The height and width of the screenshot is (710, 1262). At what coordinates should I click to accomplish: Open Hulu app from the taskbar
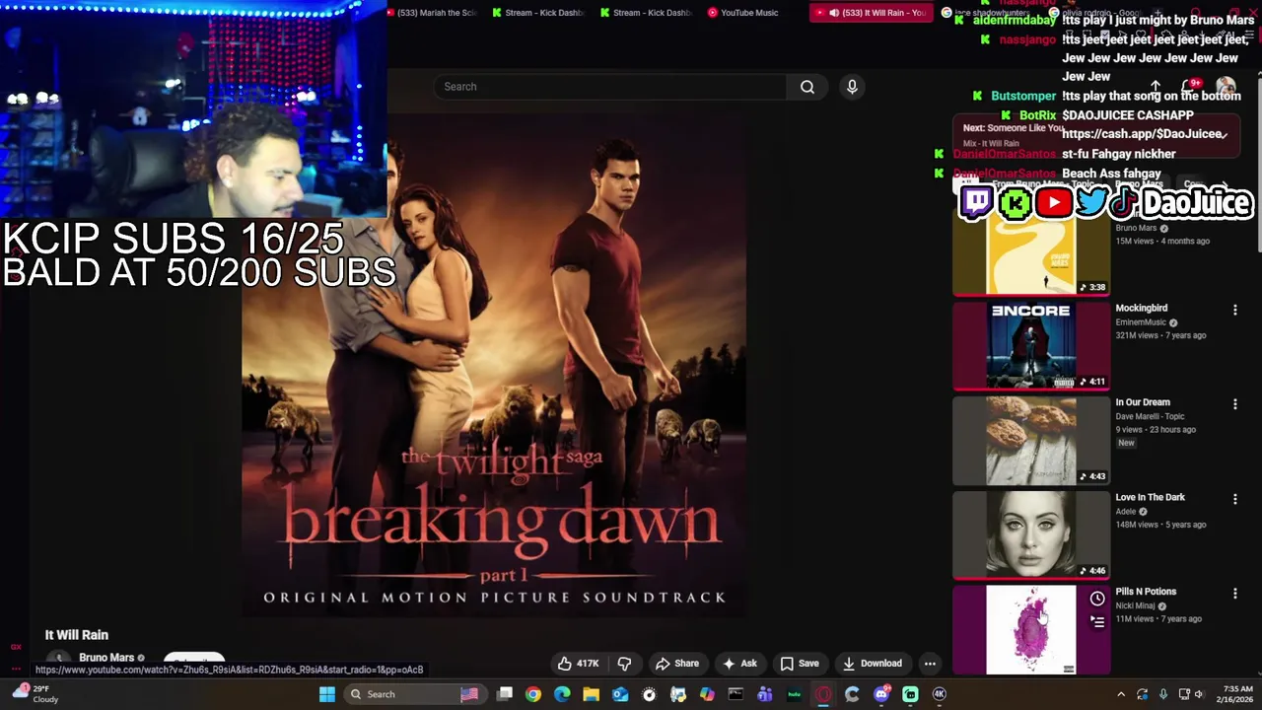tap(794, 694)
